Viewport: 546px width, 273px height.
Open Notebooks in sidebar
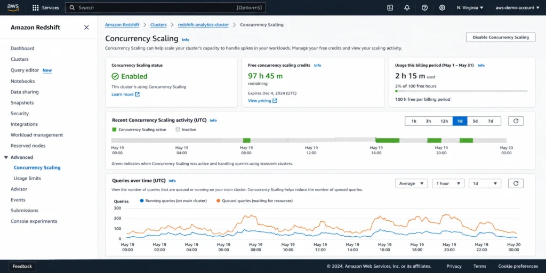coord(22,81)
